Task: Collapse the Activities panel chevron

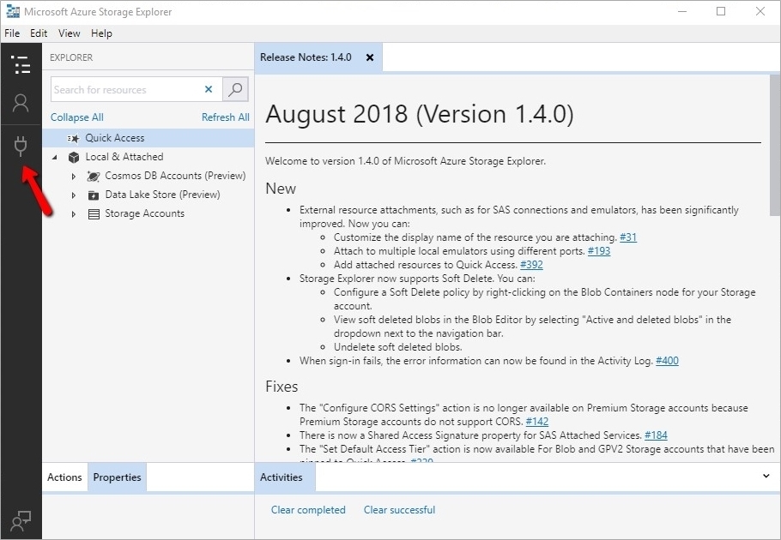Action: point(766,477)
